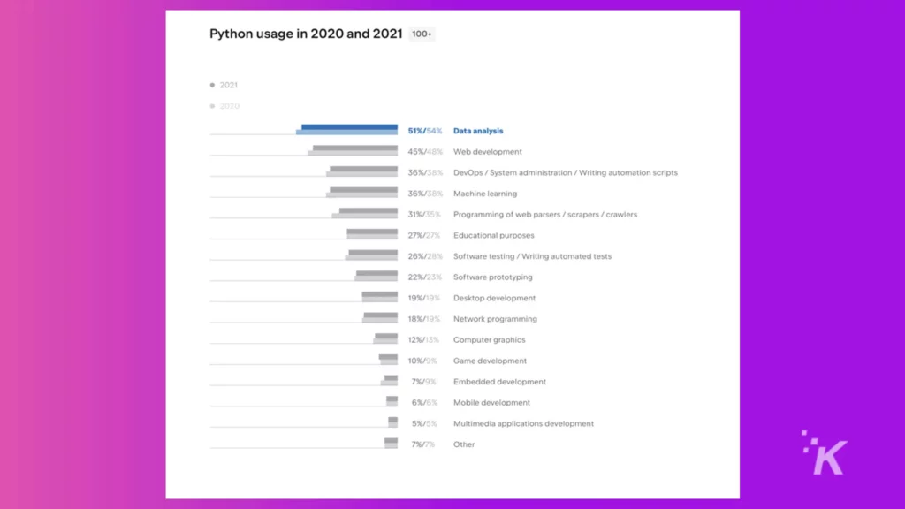
Task: Click the 51%/54% value
Action: 425,131
